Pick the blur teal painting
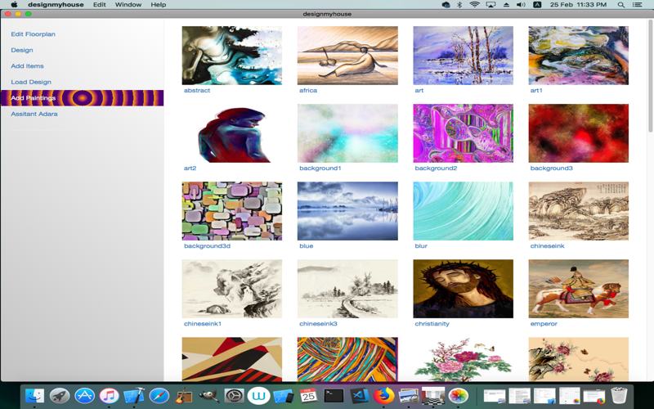 click(x=463, y=211)
